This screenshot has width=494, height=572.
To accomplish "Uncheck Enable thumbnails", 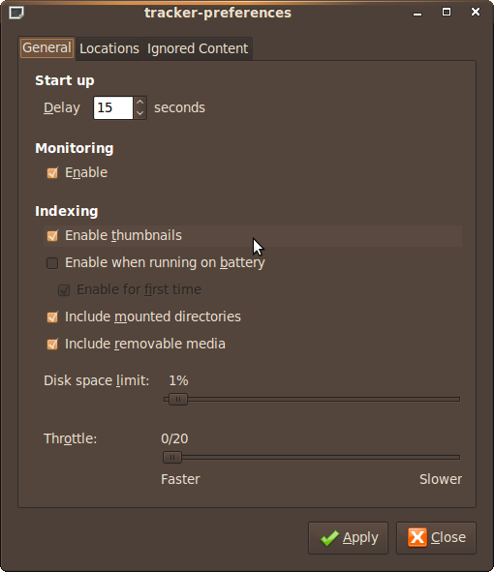I will click(x=52, y=236).
